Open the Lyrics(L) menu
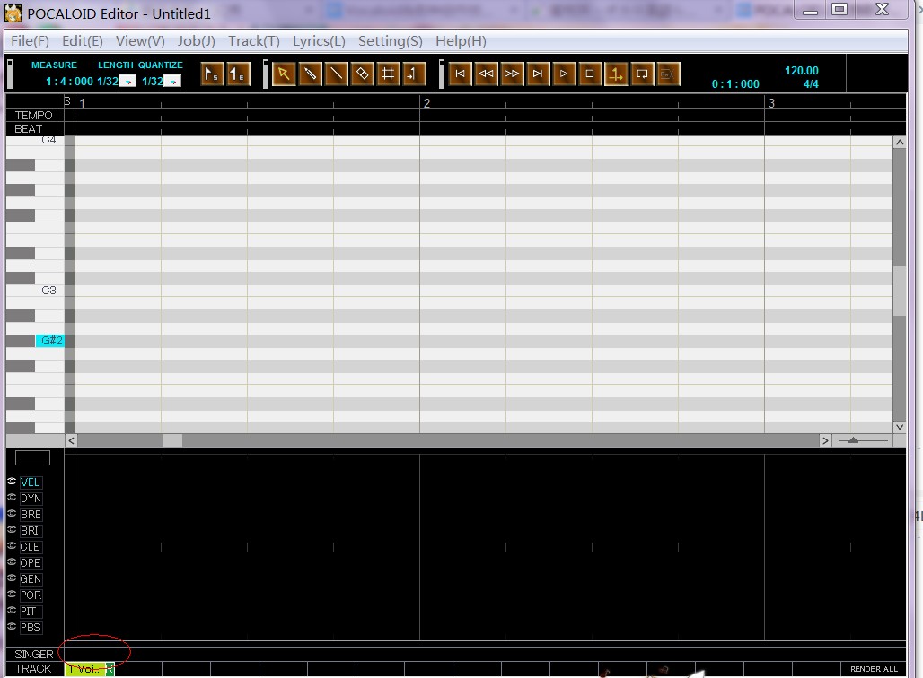The height and width of the screenshot is (678, 923). tap(319, 41)
